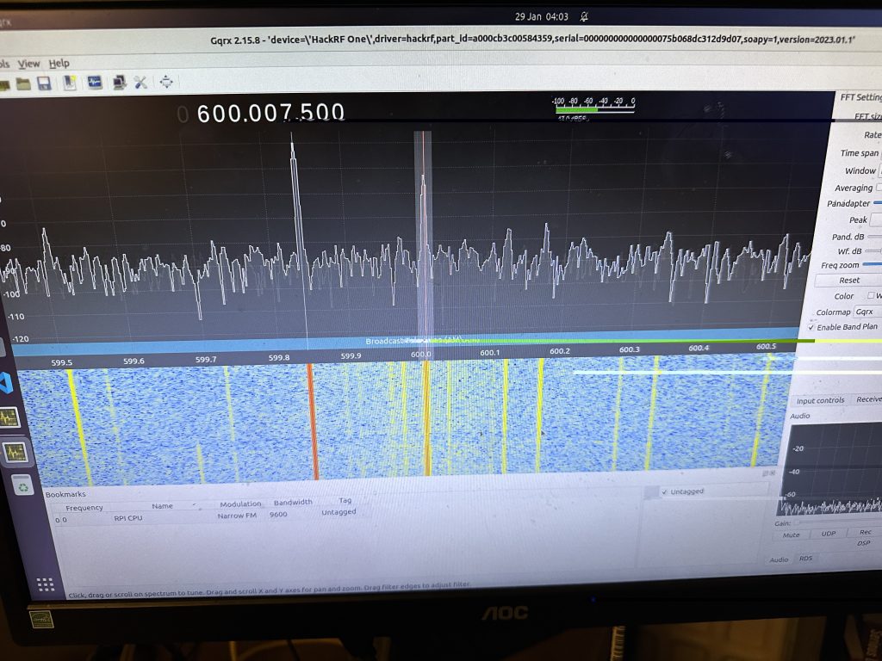Click the 600.5 frequency axis label
882x661 pixels.
click(x=766, y=346)
